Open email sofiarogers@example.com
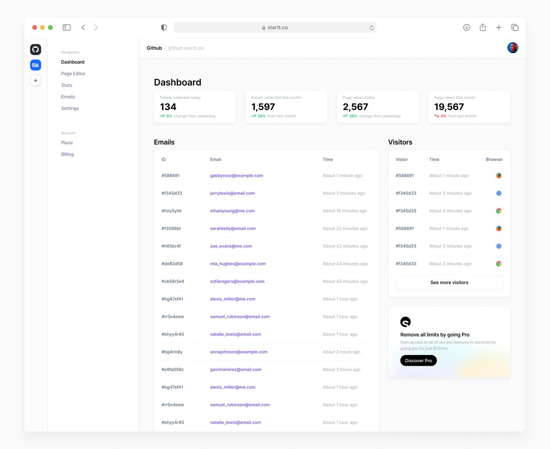Viewport: 550px width, 449px height. (x=237, y=281)
